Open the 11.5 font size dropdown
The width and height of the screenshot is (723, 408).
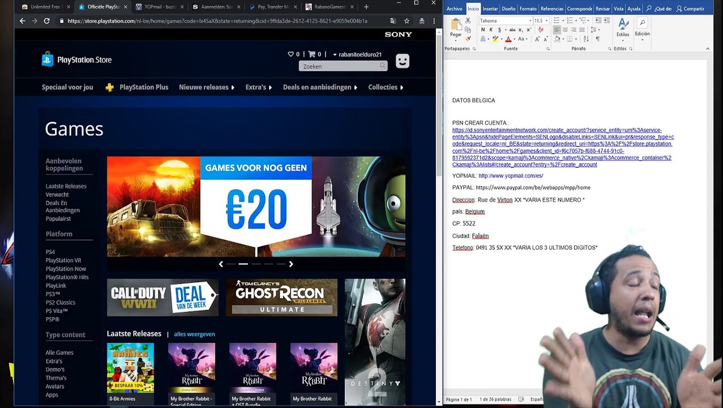click(546, 20)
